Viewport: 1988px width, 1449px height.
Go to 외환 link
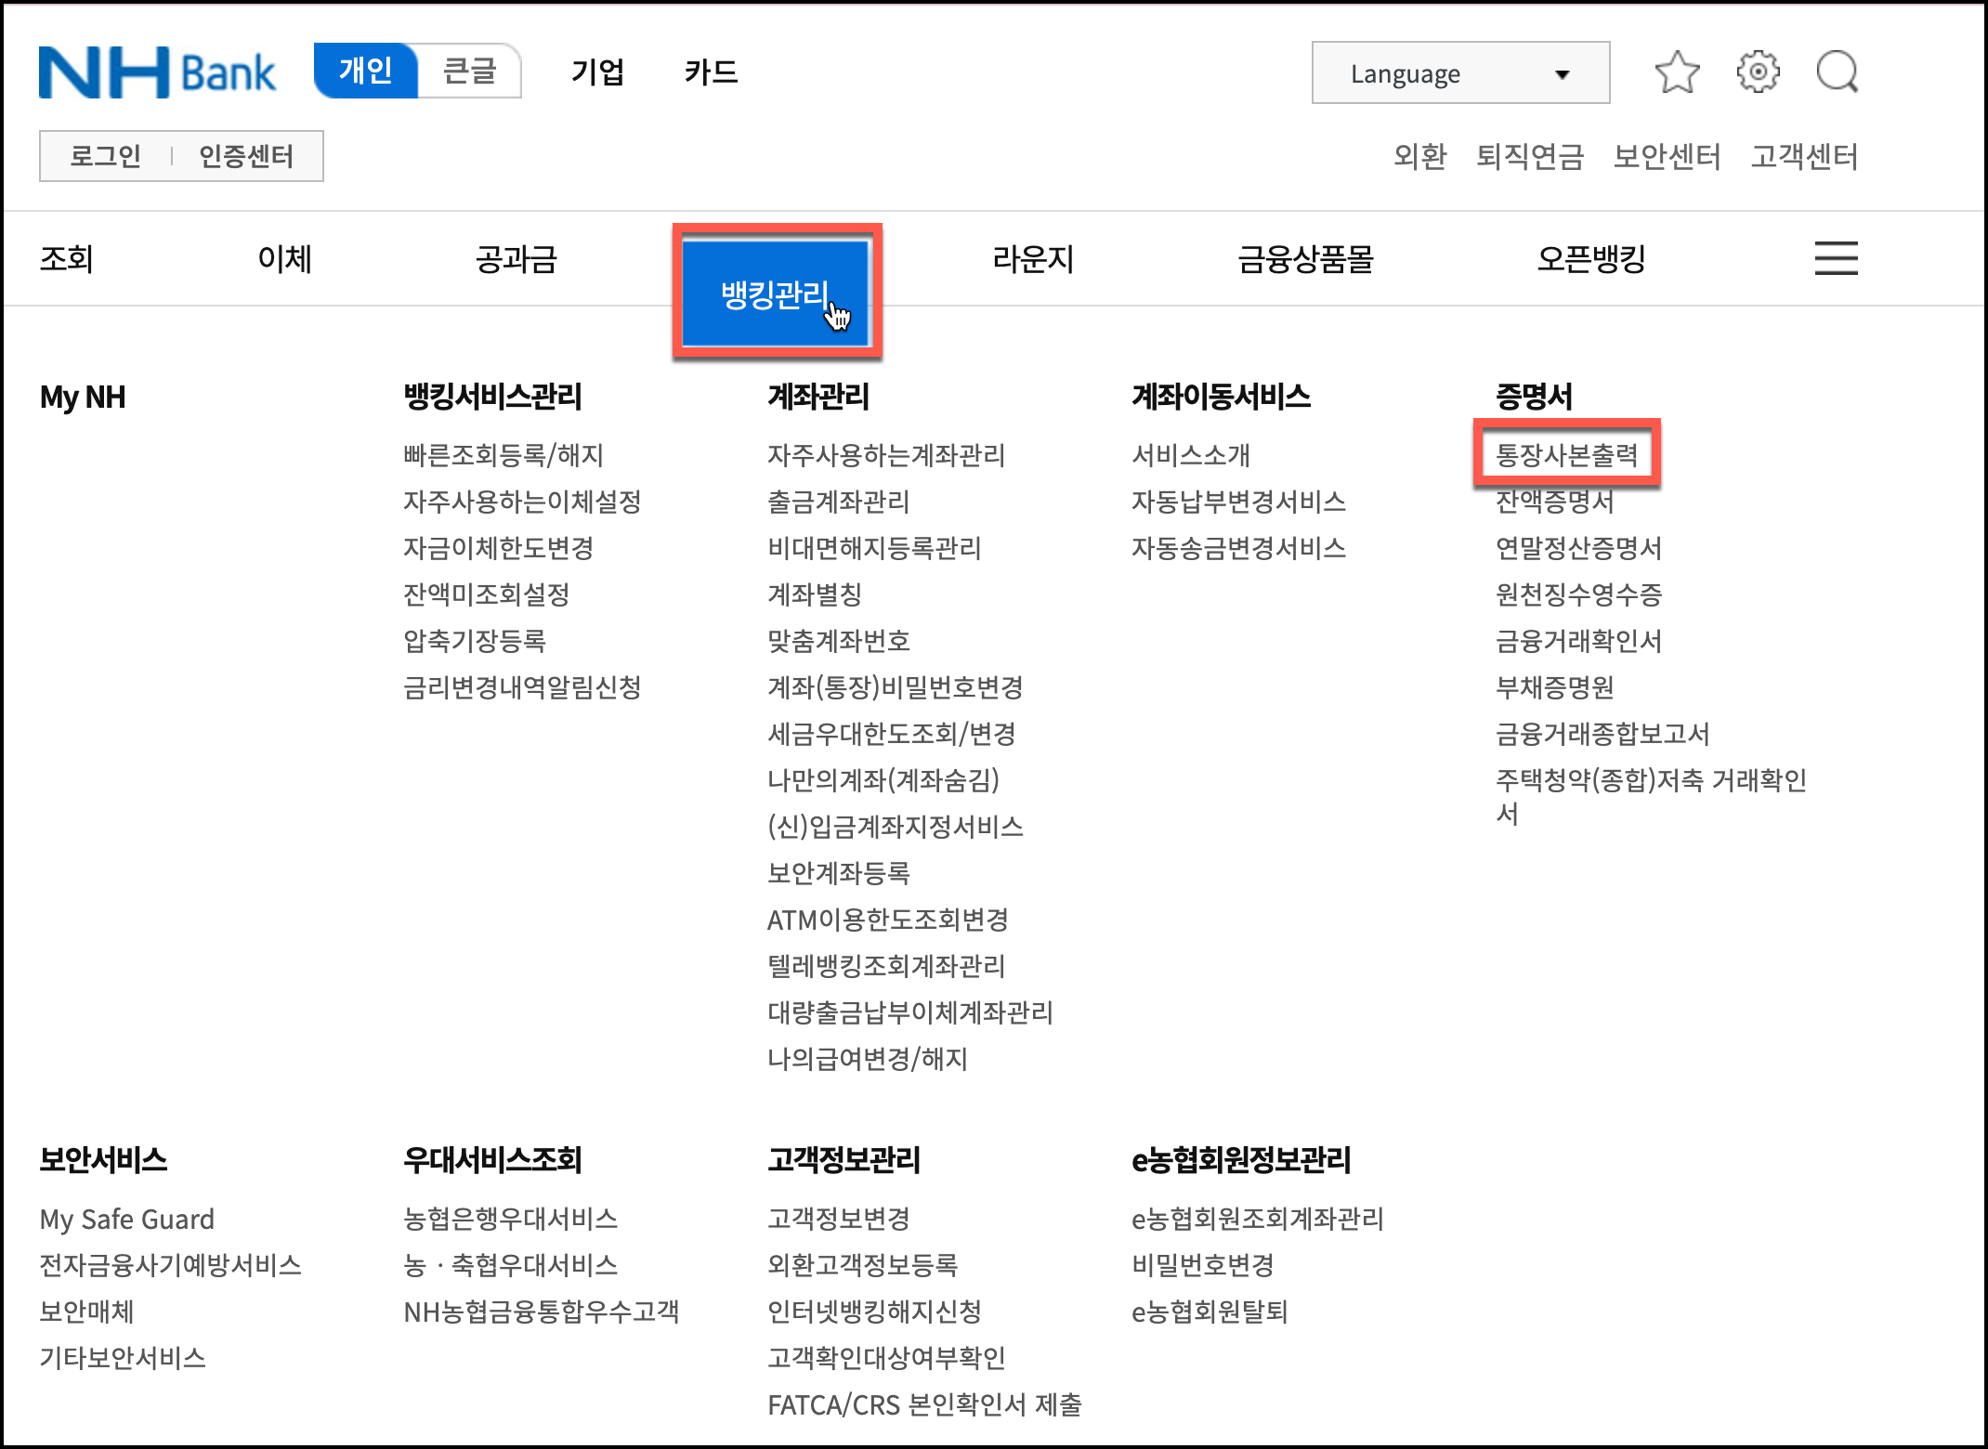pyautogui.click(x=1420, y=156)
